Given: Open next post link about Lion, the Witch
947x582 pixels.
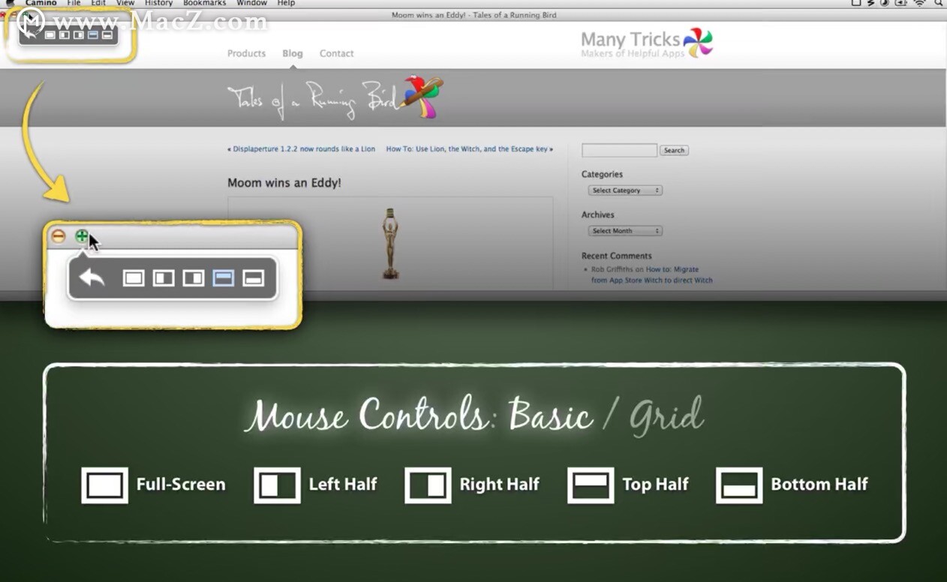Looking at the screenshot, I should pyautogui.click(x=470, y=149).
